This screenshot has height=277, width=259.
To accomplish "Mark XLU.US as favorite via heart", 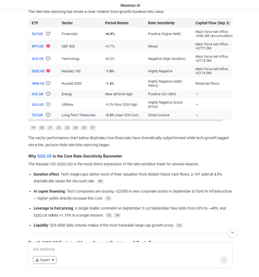I will [48, 104].
